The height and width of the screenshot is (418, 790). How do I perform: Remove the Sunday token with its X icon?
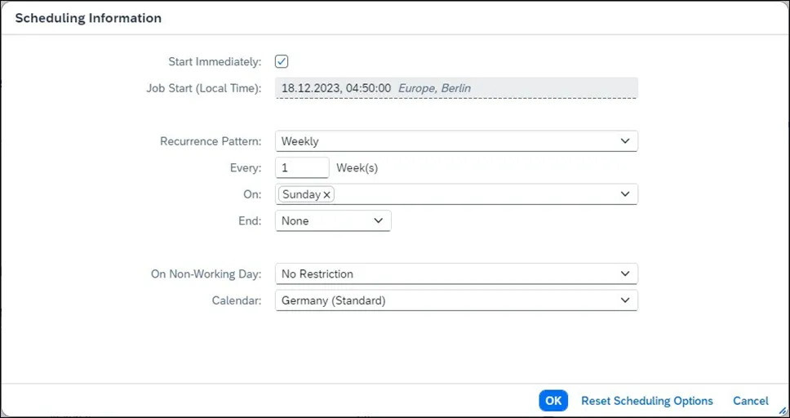click(327, 195)
